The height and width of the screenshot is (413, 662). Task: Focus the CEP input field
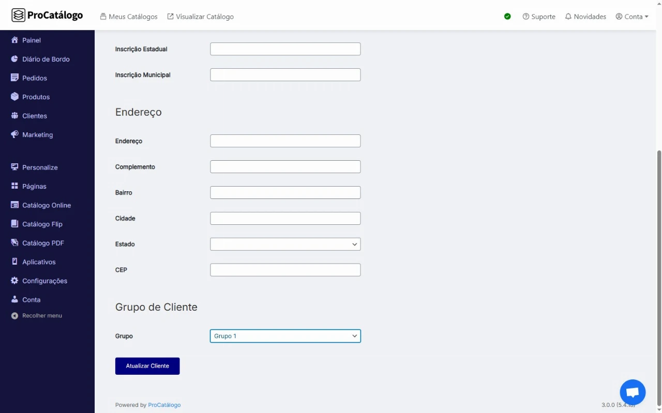coord(285,270)
